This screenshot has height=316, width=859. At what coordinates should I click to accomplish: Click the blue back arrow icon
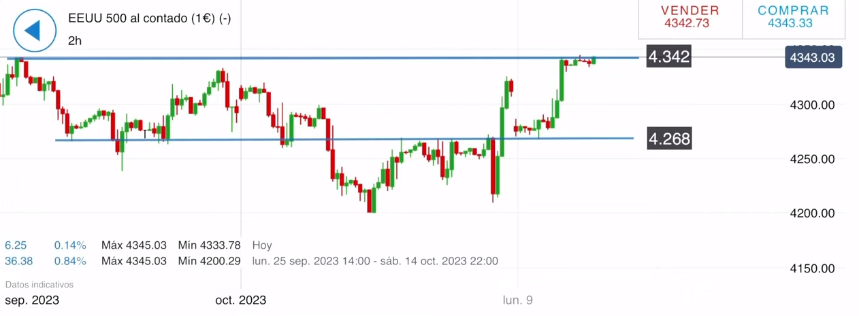pos(35,31)
